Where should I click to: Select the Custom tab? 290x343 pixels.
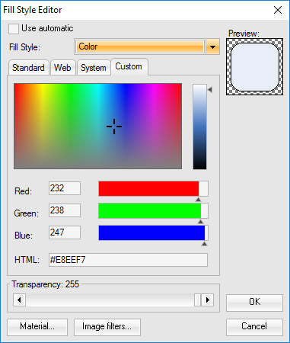click(x=129, y=66)
